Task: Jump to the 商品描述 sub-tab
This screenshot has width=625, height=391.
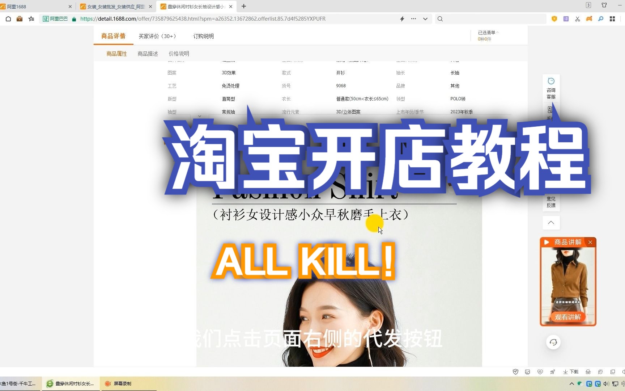Action: pos(148,54)
